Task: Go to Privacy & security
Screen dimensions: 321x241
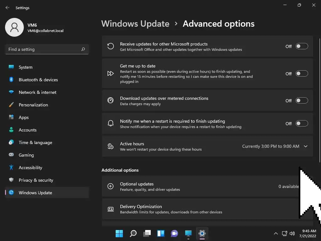Action: click(47, 180)
